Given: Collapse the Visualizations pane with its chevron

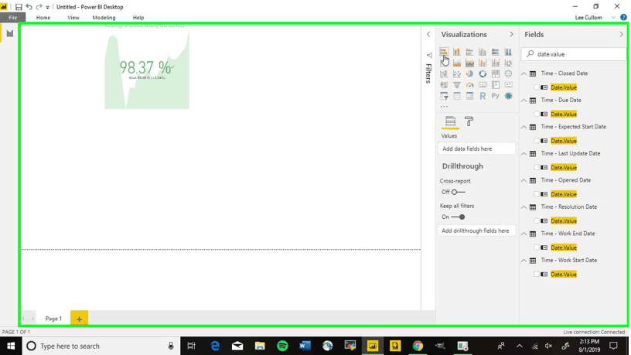Looking at the screenshot, I should (511, 35).
